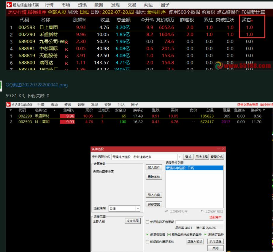The width and height of the screenshot is (273, 252).
Task: Select 最强排序选股 日线 in the condition list
Action: [194, 168]
